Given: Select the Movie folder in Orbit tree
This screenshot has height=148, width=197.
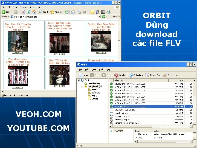Looking at the screenshot, I should click(92, 89).
